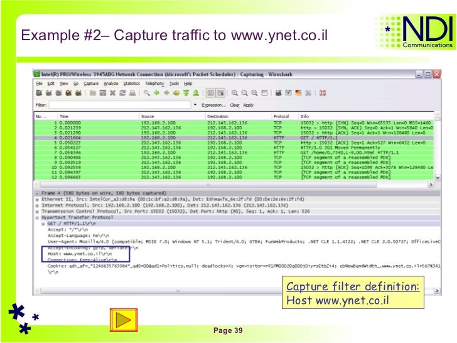Reset zoom to normal size icon
The image size is (457, 343).
pyautogui.click(x=254, y=93)
